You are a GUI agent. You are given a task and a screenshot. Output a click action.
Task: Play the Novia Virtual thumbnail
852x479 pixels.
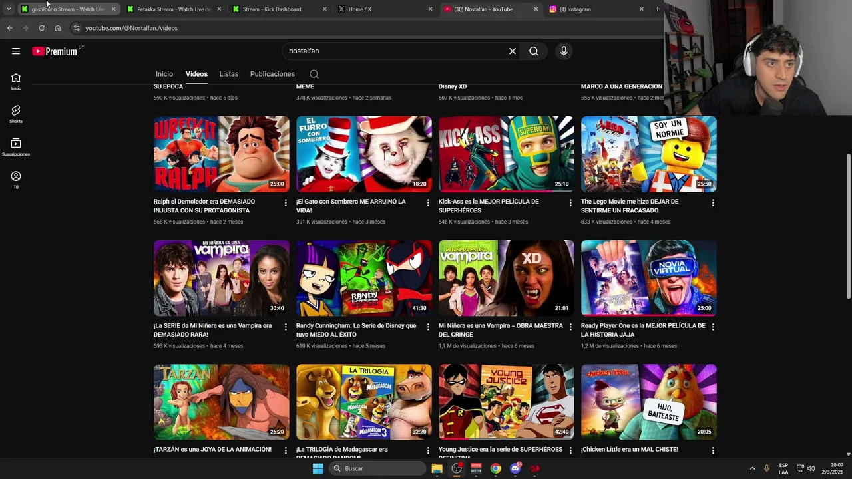[649, 278]
